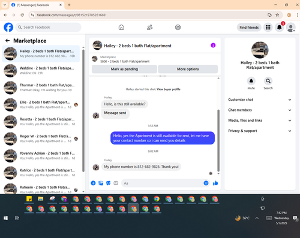Open the weather widget showing 36°C
The width and height of the screenshot is (300, 238).
(242, 218)
